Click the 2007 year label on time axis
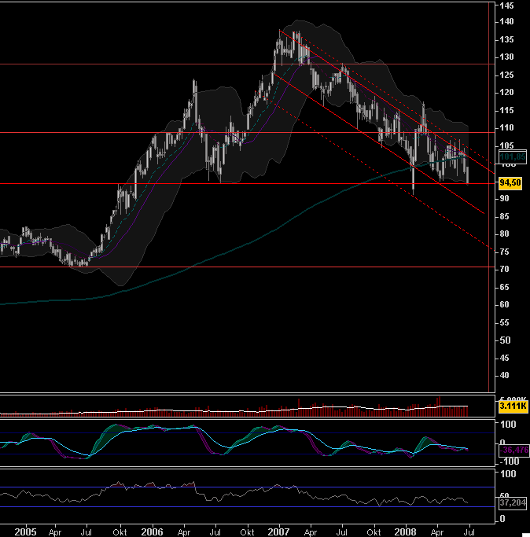Viewport: 530px width, 537px height. point(279,531)
